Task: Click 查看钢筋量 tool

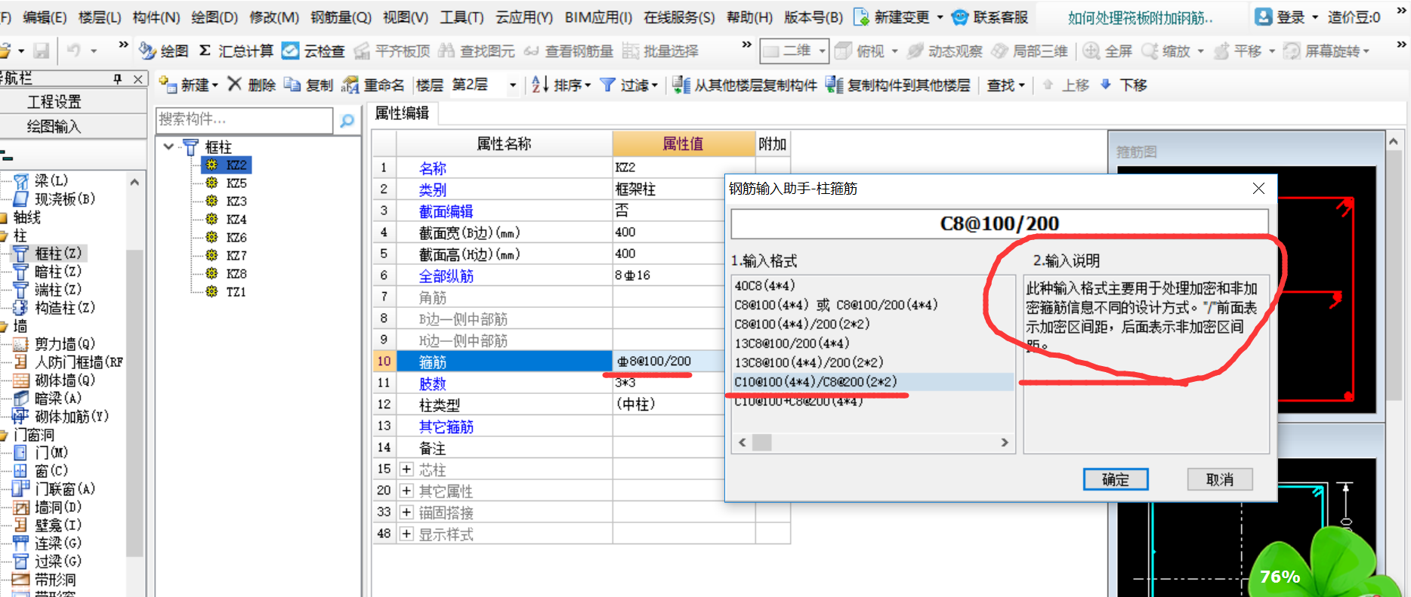Action: (x=569, y=51)
